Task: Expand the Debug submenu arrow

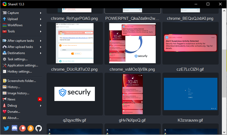Action: pyautogui.click(x=41, y=106)
